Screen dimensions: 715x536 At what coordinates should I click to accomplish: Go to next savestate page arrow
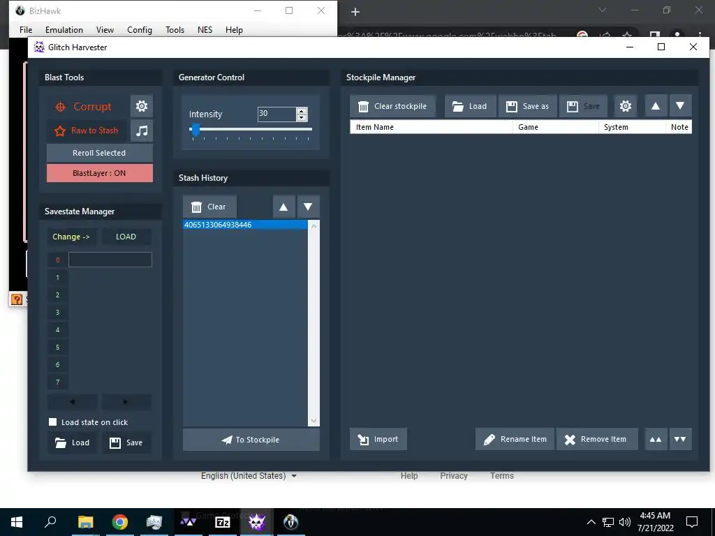pyautogui.click(x=126, y=401)
